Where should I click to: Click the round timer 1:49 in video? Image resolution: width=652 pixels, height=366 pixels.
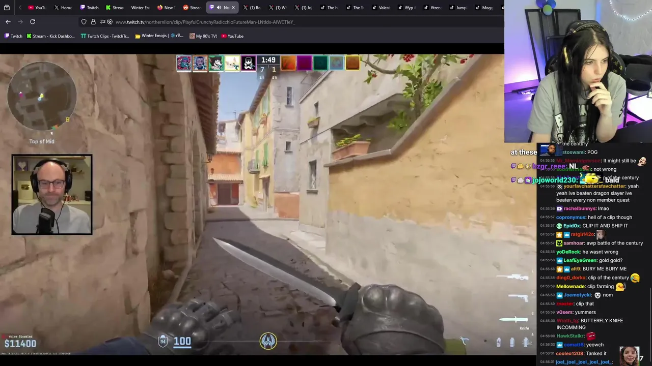[268, 60]
